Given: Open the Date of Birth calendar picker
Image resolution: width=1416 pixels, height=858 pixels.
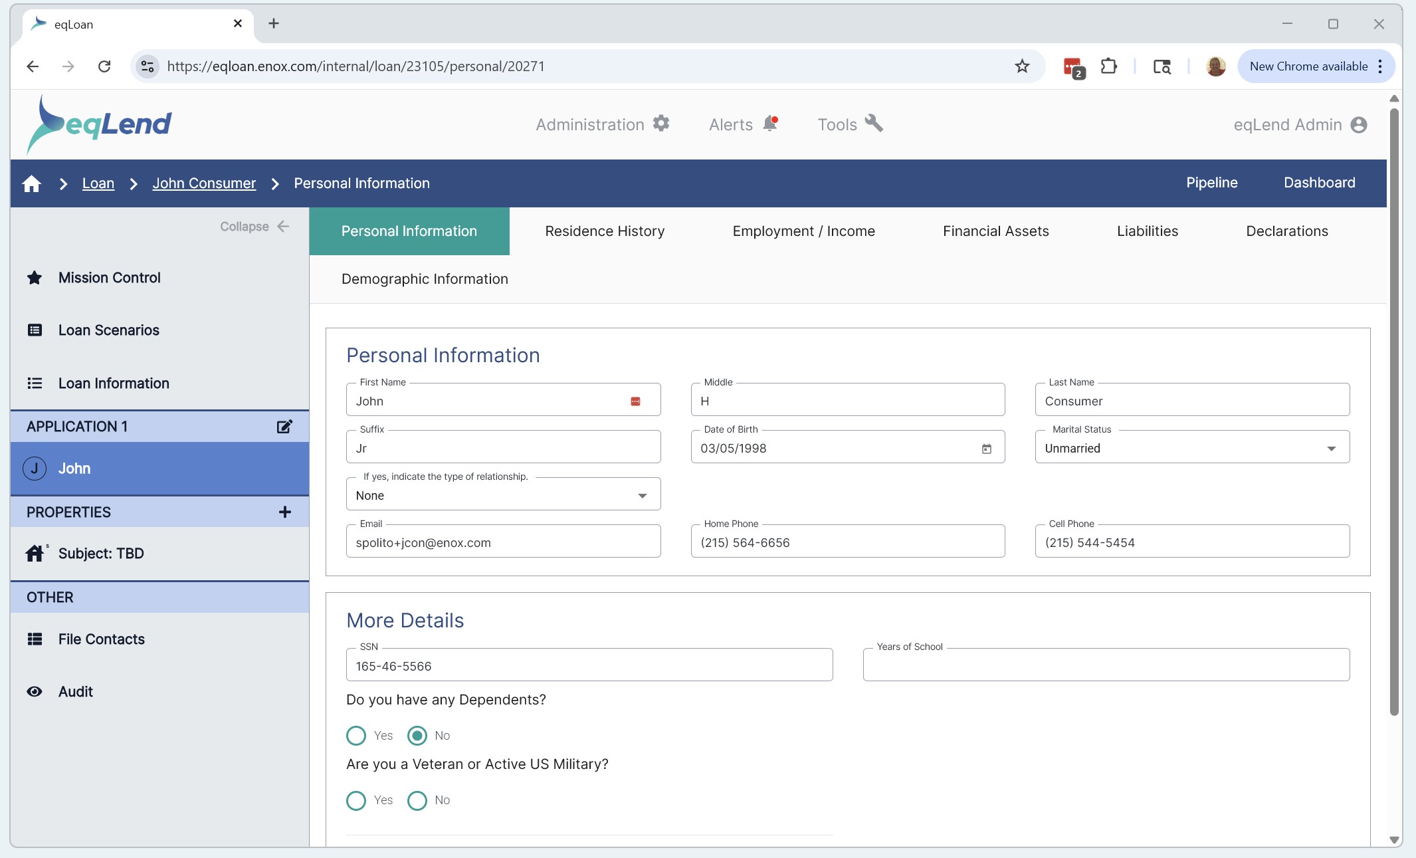Looking at the screenshot, I should pyautogui.click(x=987, y=449).
